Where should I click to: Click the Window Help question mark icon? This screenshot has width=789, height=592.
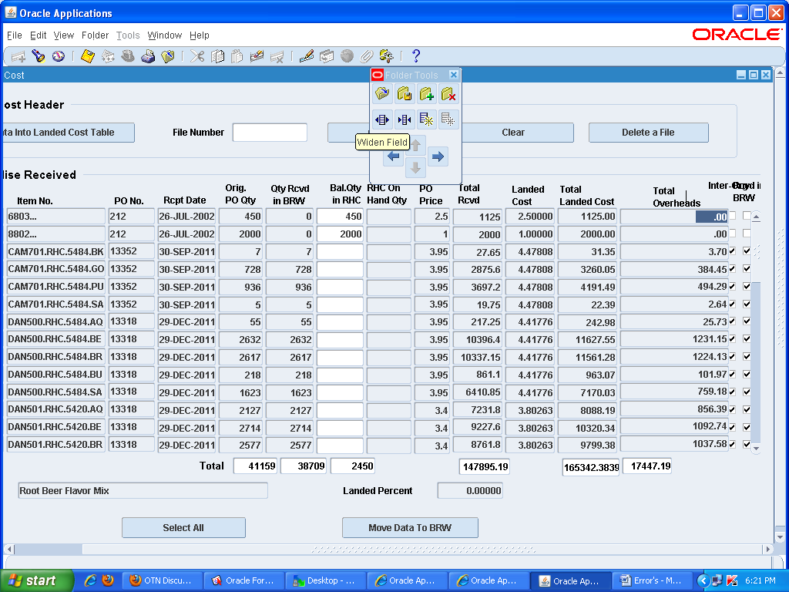click(x=415, y=56)
